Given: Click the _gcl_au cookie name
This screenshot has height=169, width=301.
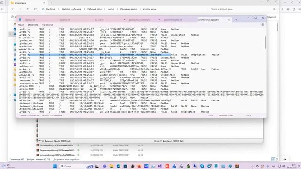Looking at the screenshot, I should [x=105, y=35].
